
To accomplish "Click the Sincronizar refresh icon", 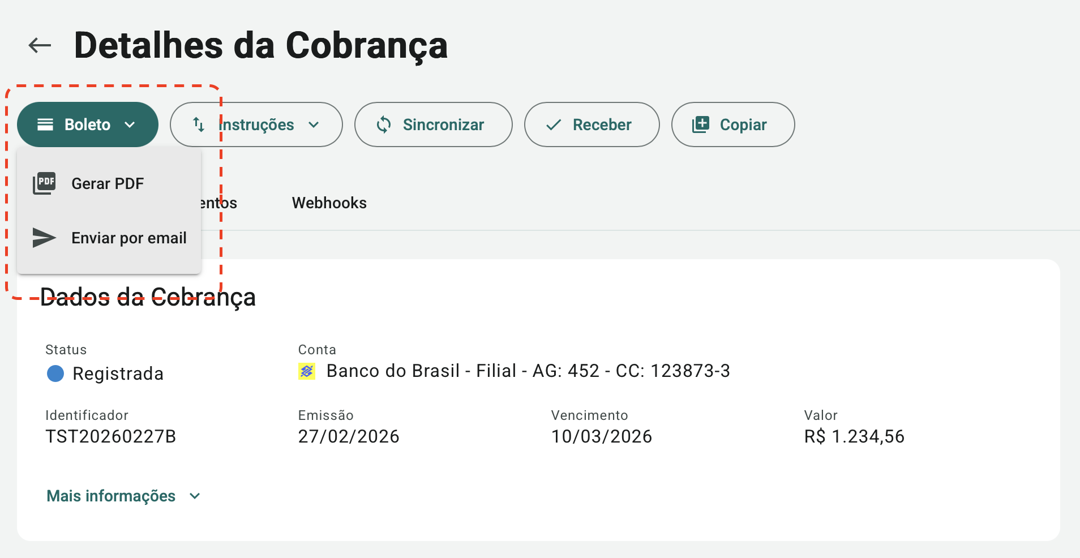I will (384, 125).
